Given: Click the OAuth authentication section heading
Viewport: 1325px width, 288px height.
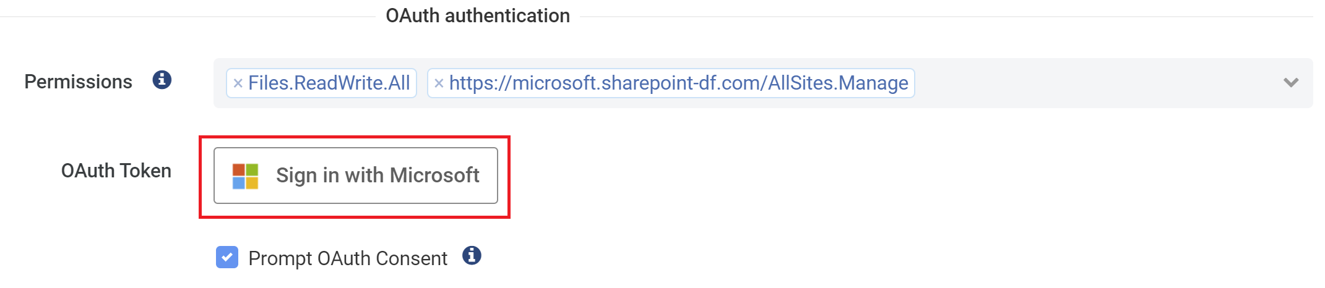Looking at the screenshot, I should pos(477,16).
